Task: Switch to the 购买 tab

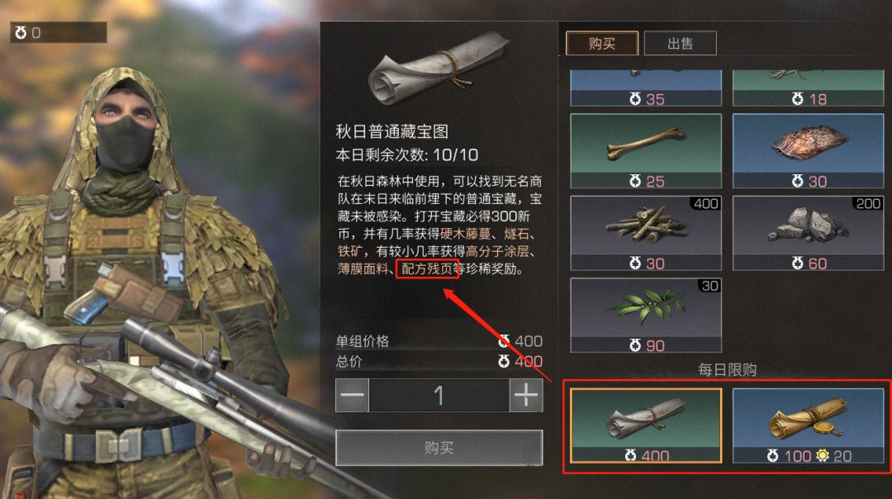Action: click(x=602, y=43)
